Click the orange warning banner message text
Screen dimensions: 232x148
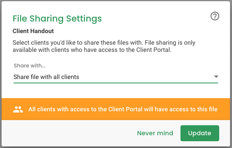123,109
